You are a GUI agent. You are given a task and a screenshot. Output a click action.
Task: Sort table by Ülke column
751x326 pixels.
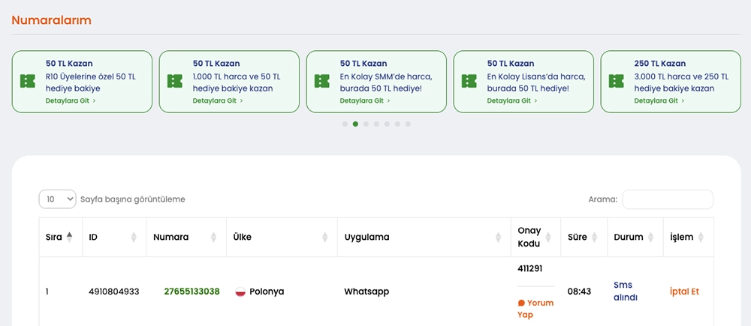pyautogui.click(x=324, y=238)
